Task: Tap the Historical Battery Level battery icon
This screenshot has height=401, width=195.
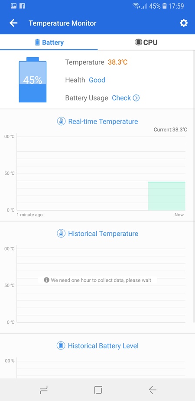Action: [61, 346]
